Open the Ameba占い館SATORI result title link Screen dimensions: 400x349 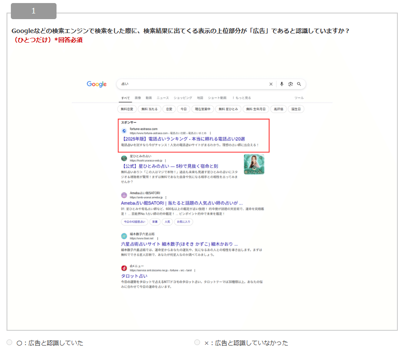(x=182, y=203)
